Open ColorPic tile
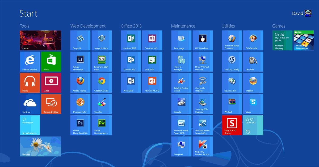 coord(102,104)
